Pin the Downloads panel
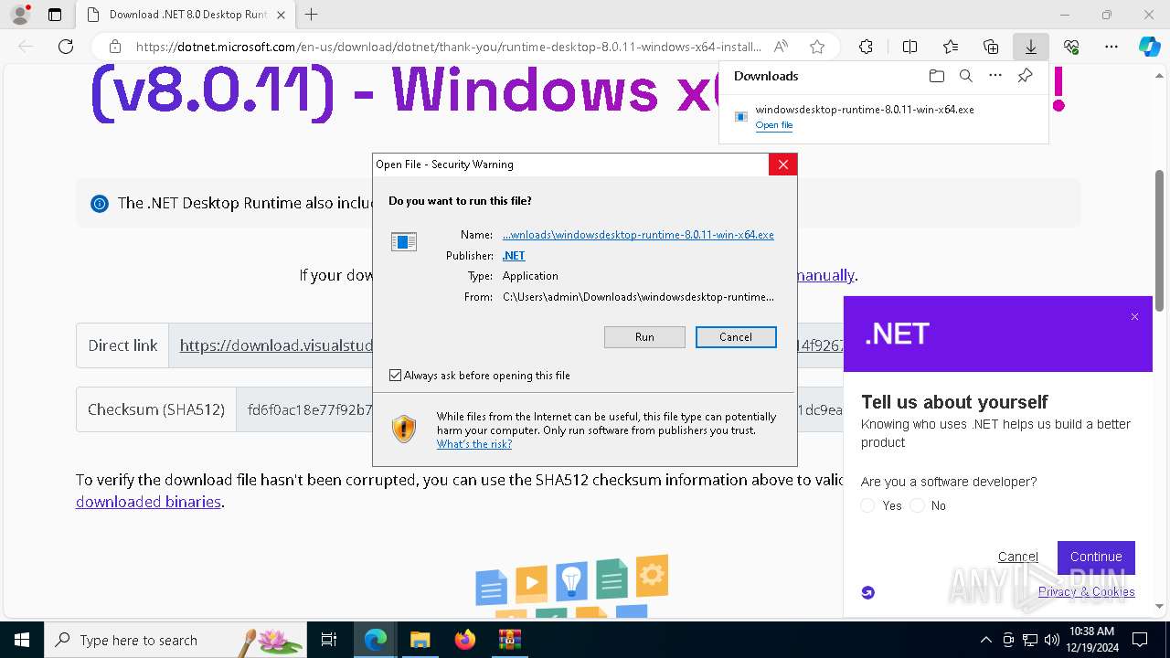Viewport: 1170px width, 658px height. click(1025, 76)
